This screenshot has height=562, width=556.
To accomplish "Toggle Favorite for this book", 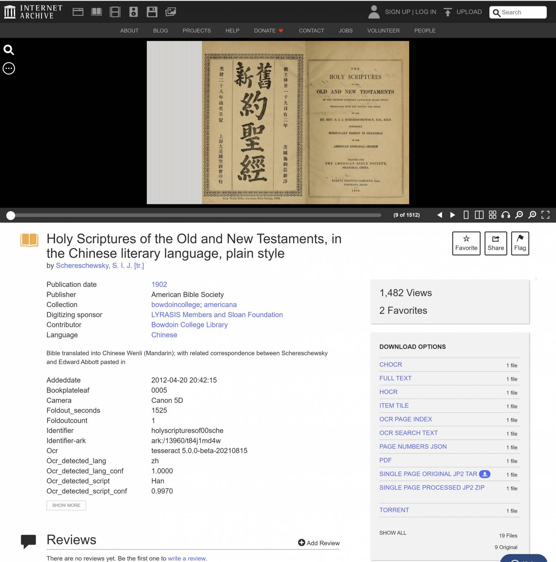I will click(x=466, y=243).
